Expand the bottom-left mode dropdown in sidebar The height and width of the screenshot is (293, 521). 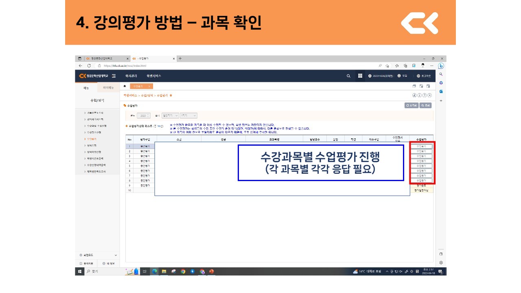[116, 255]
